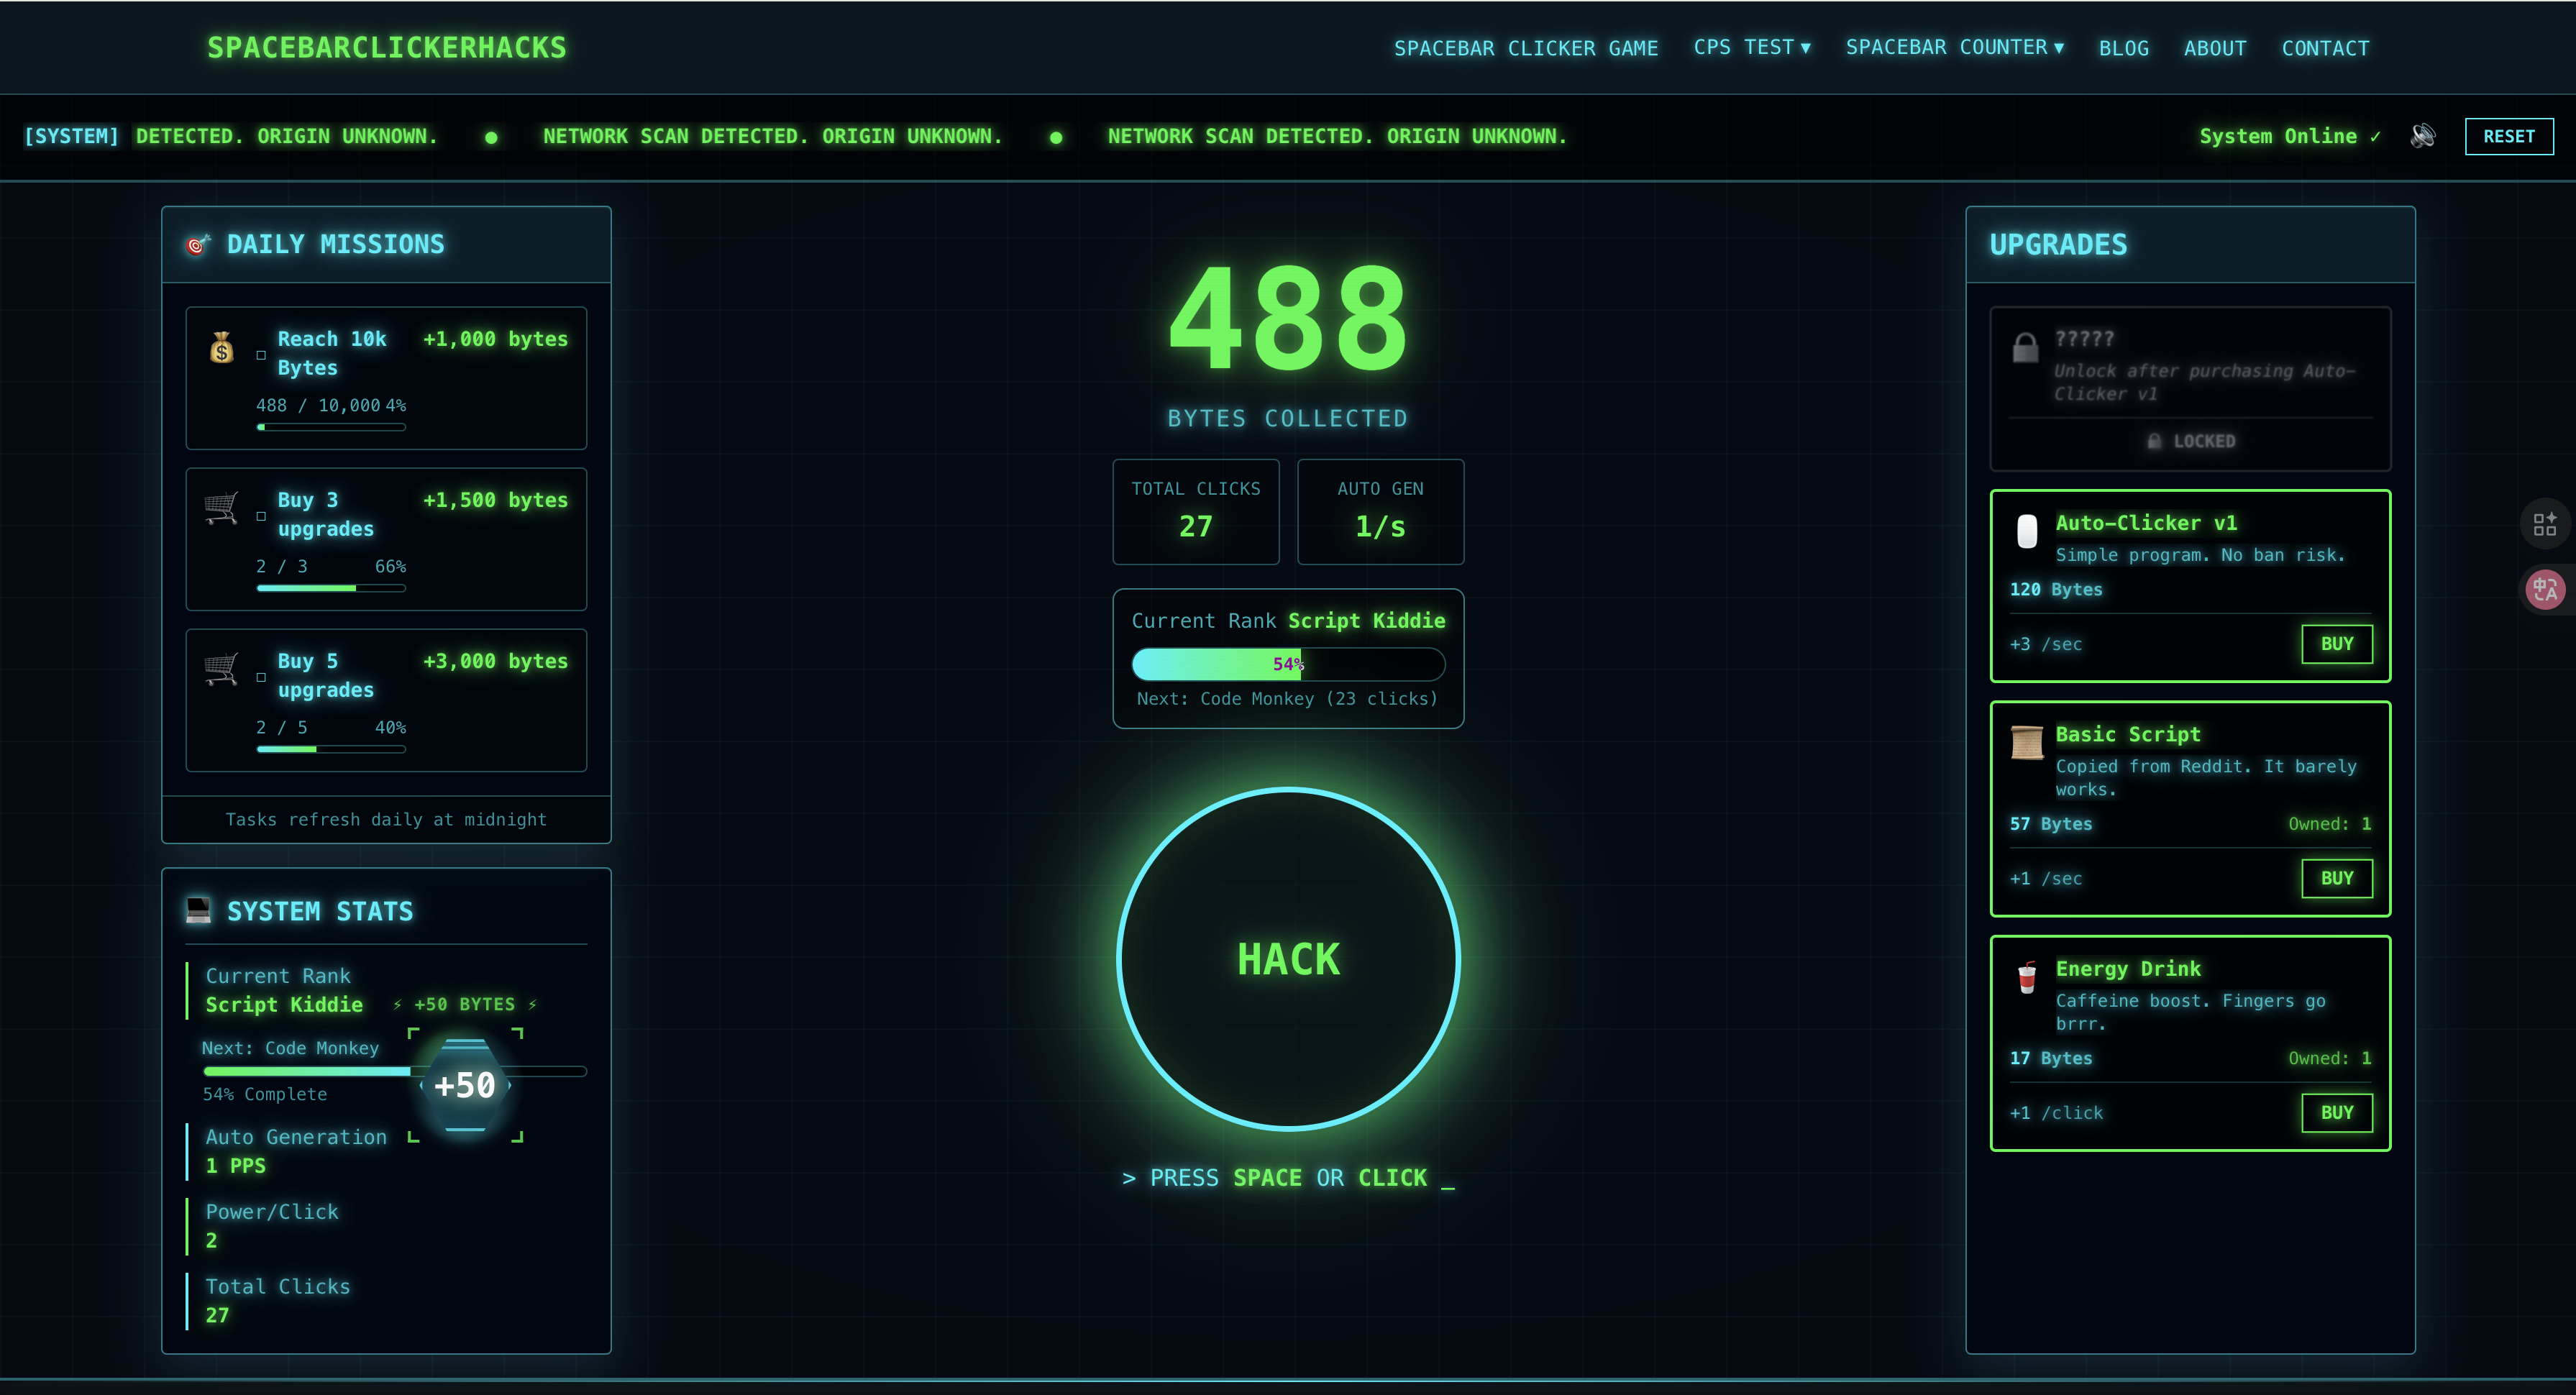This screenshot has height=1395, width=2576.
Task: Select the SPACEBAR CLICKER GAME menu item
Action: point(1526,47)
